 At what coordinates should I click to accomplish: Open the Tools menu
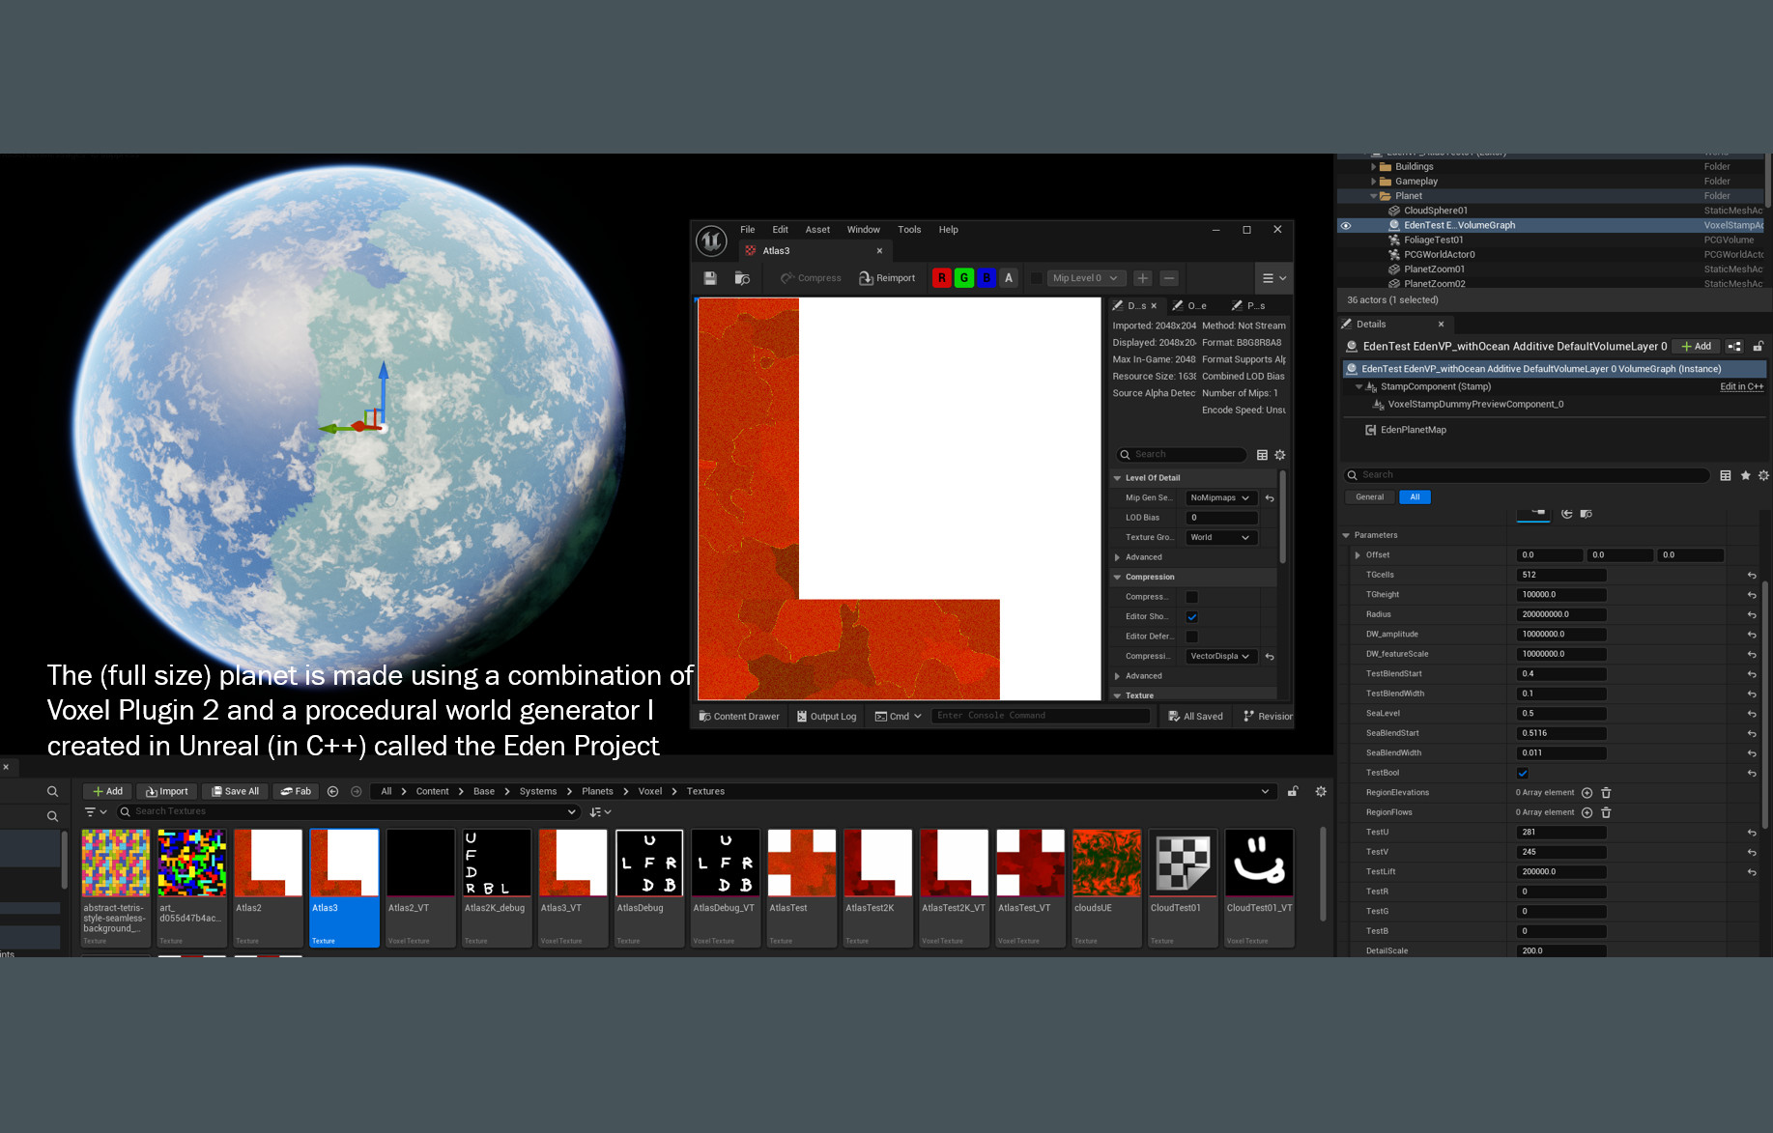click(908, 230)
